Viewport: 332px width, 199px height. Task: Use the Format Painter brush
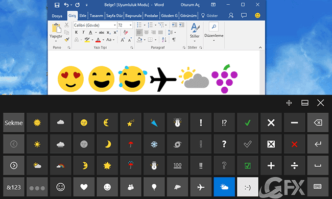pos(67,40)
